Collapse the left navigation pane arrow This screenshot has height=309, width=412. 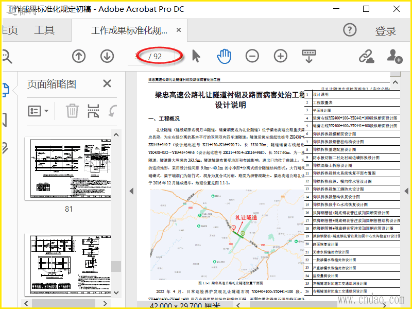click(132, 191)
